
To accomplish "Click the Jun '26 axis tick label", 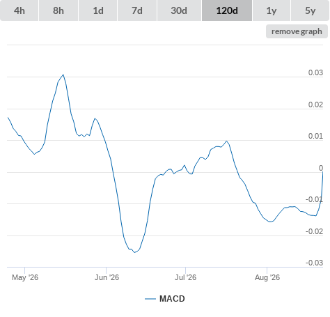I will (107, 277).
